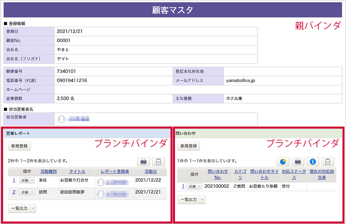Screen dimensions: 346x224
Task: Sort by タイトル column header
Action: 77,172
